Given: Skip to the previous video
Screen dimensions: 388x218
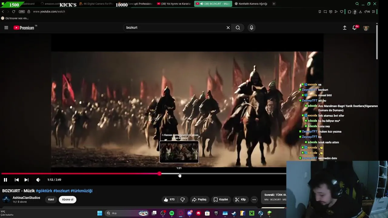Looking at the screenshot, I should coord(17,180).
